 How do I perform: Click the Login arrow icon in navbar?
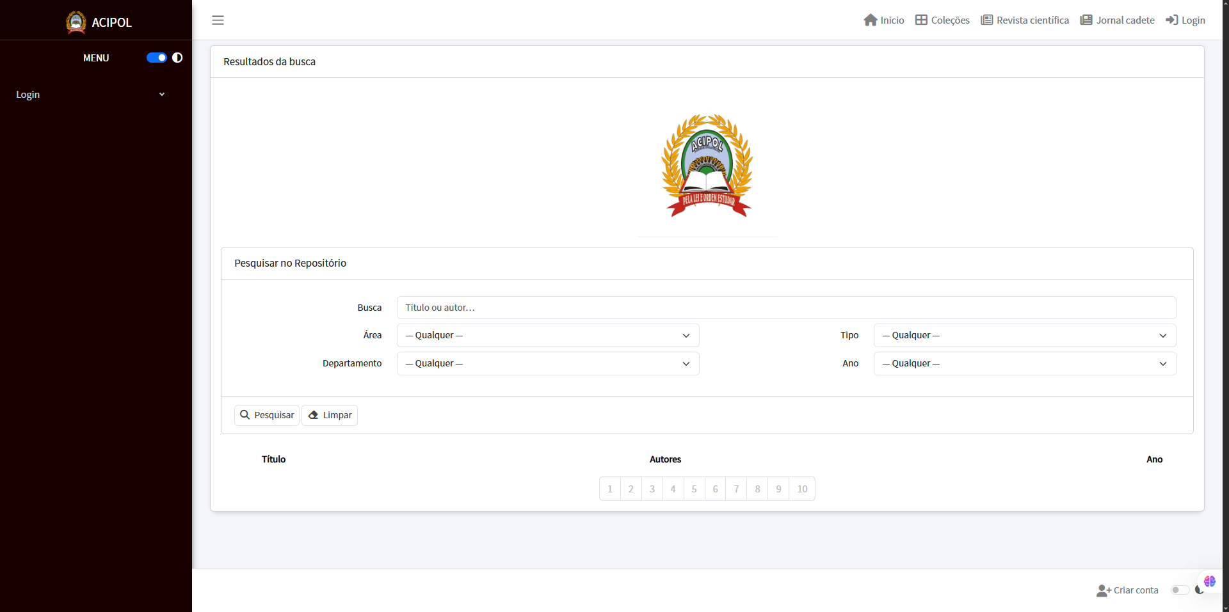point(1172,20)
